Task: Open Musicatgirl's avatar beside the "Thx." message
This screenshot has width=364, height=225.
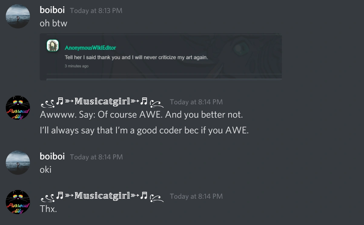Action: pos(18,202)
